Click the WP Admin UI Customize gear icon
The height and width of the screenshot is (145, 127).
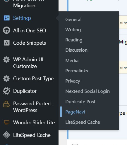[x=6, y=60]
